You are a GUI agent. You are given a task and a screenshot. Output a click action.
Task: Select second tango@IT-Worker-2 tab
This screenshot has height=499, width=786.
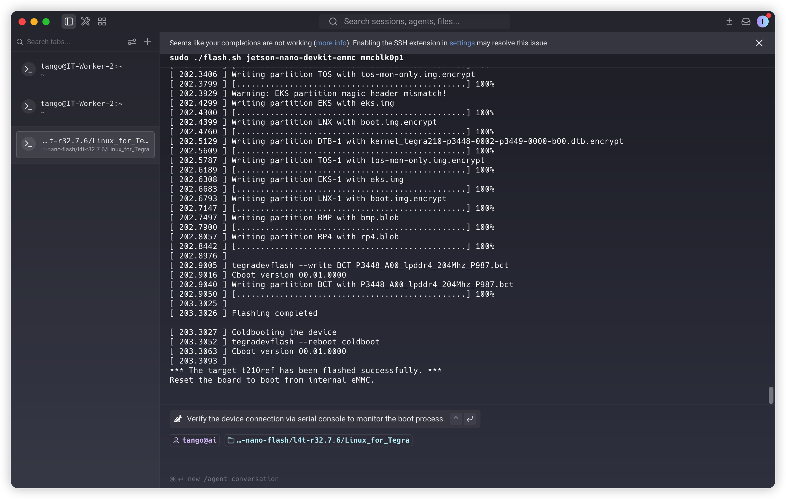pyautogui.click(x=85, y=107)
